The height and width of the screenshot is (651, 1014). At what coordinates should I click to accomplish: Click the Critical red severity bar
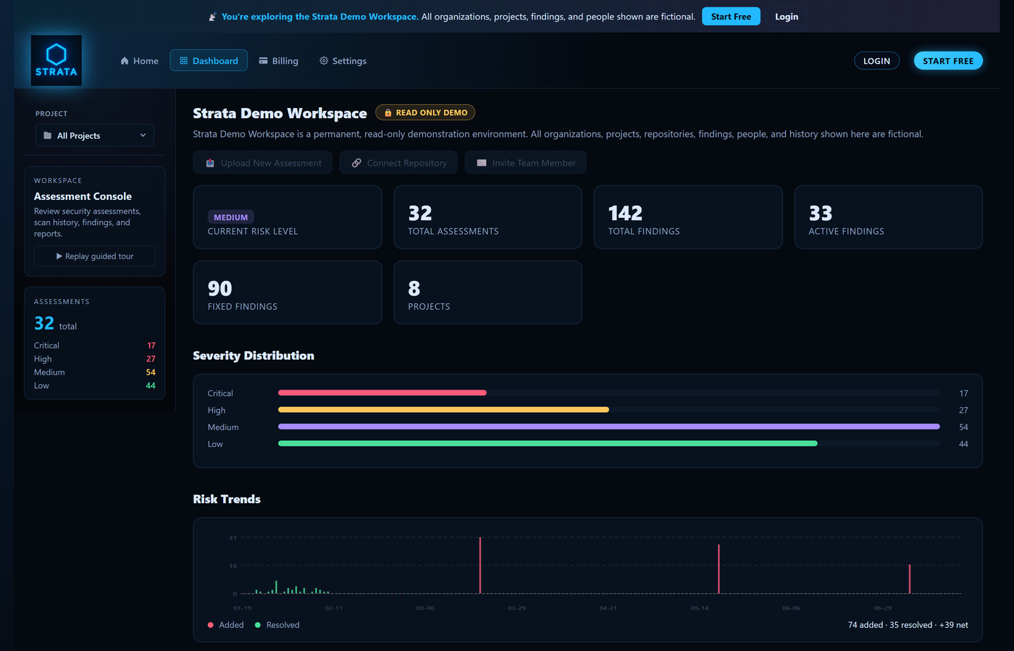pos(382,393)
